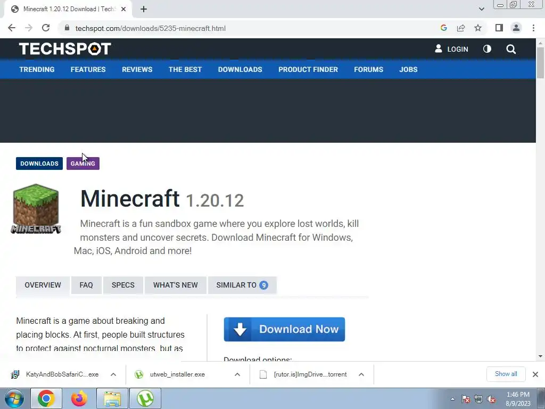Show hidden system tray icons
The image size is (545, 409).
click(452, 399)
